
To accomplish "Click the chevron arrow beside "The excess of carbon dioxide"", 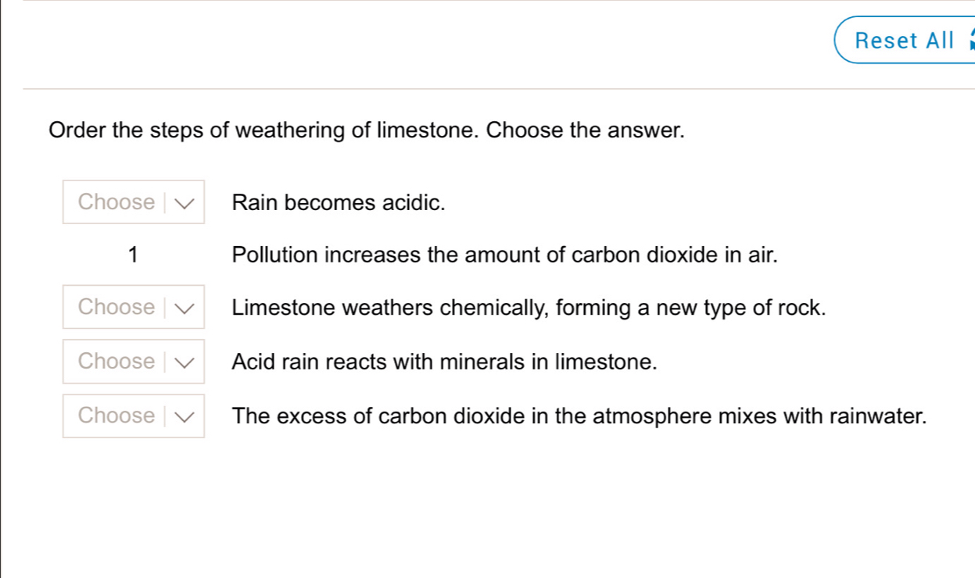I will 185,416.
